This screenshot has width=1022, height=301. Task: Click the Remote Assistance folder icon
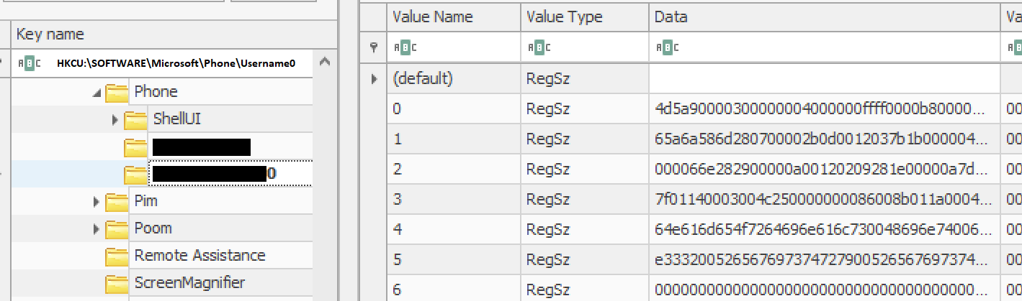tap(117, 256)
